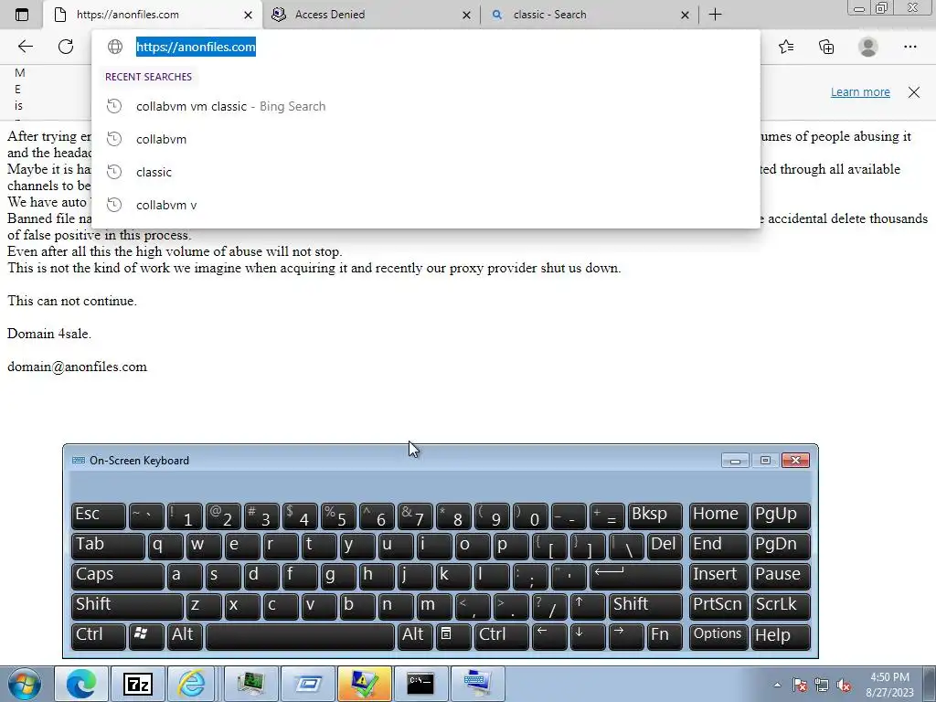The image size is (936, 702).
Task: Toggle the right Shift key on the keyboard
Action: (645, 606)
